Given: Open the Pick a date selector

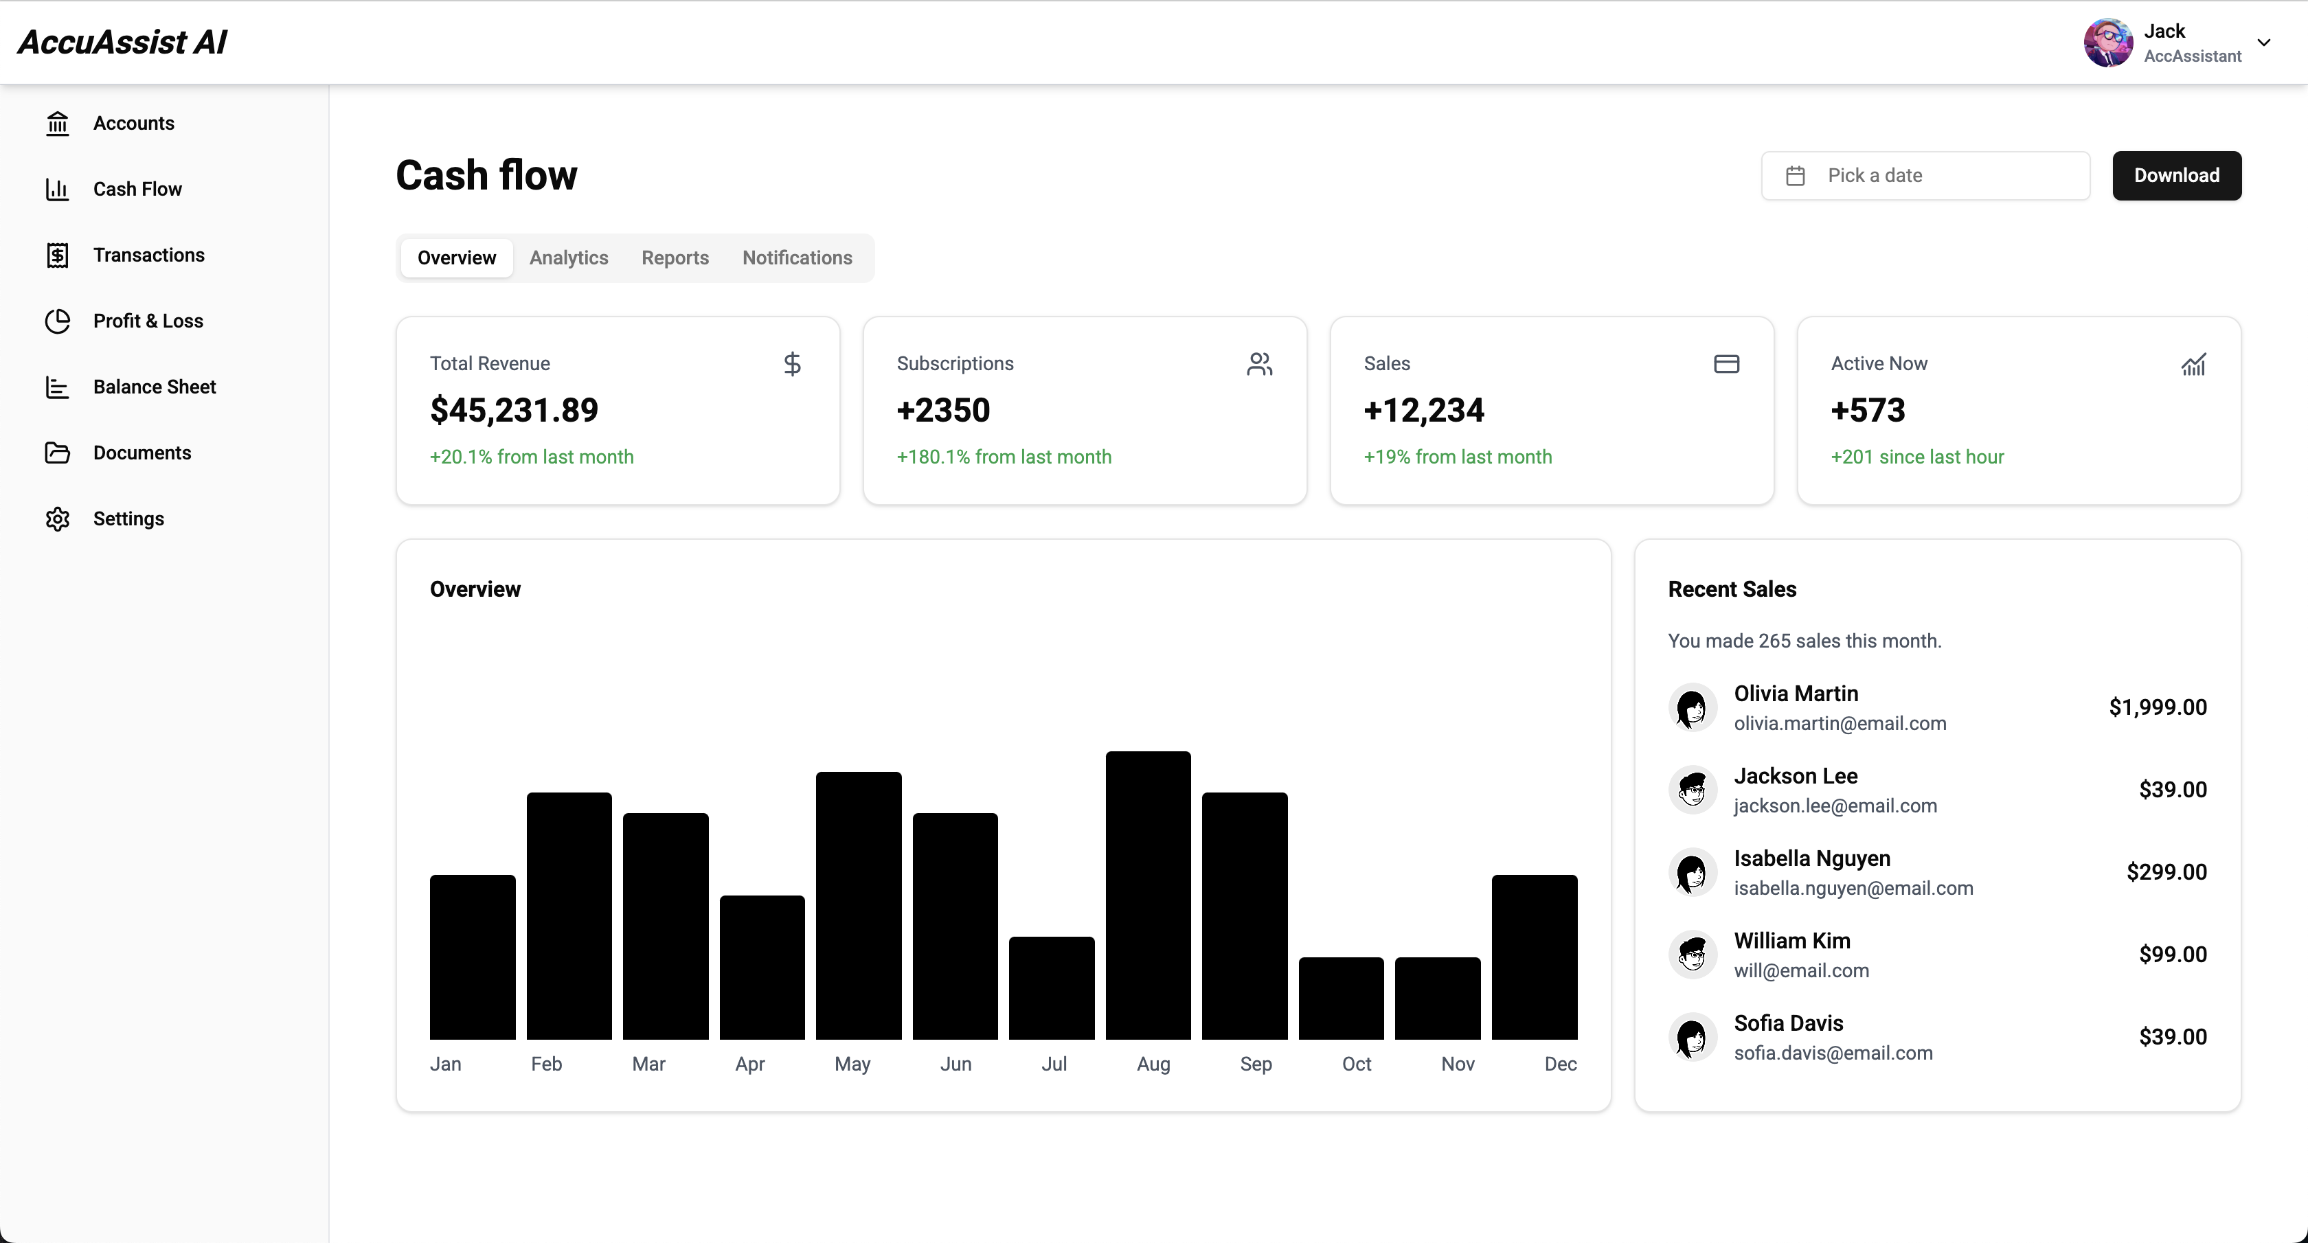Looking at the screenshot, I should coord(1925,176).
